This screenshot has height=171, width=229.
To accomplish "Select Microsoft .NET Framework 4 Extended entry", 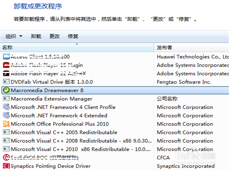I will click(x=59, y=116).
